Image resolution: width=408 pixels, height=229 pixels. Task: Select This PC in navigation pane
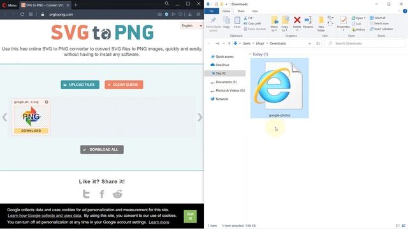tap(225, 74)
